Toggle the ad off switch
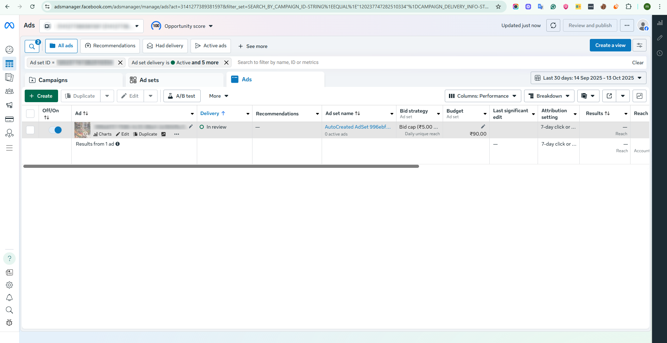The image size is (667, 343). [x=55, y=130]
